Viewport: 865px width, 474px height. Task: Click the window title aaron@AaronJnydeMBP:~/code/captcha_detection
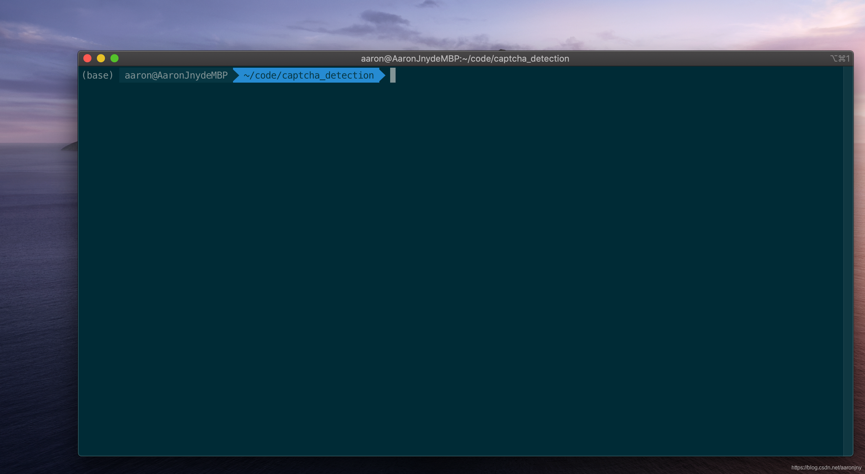click(465, 59)
